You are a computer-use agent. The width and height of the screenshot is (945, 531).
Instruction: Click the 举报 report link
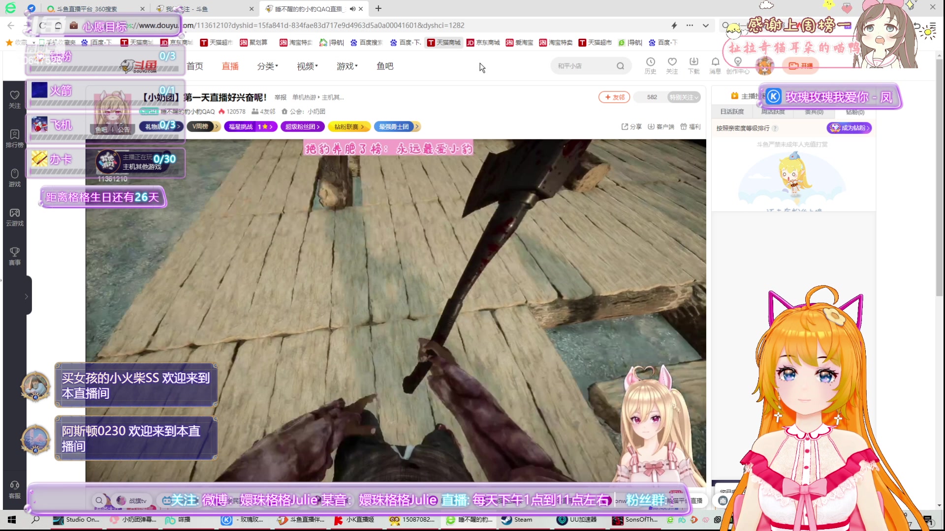(x=281, y=98)
